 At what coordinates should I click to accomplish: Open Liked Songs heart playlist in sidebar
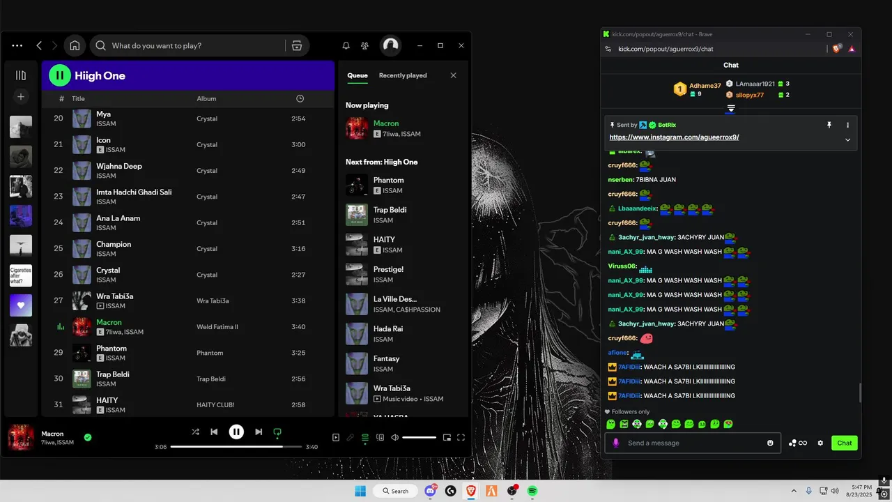tap(21, 305)
